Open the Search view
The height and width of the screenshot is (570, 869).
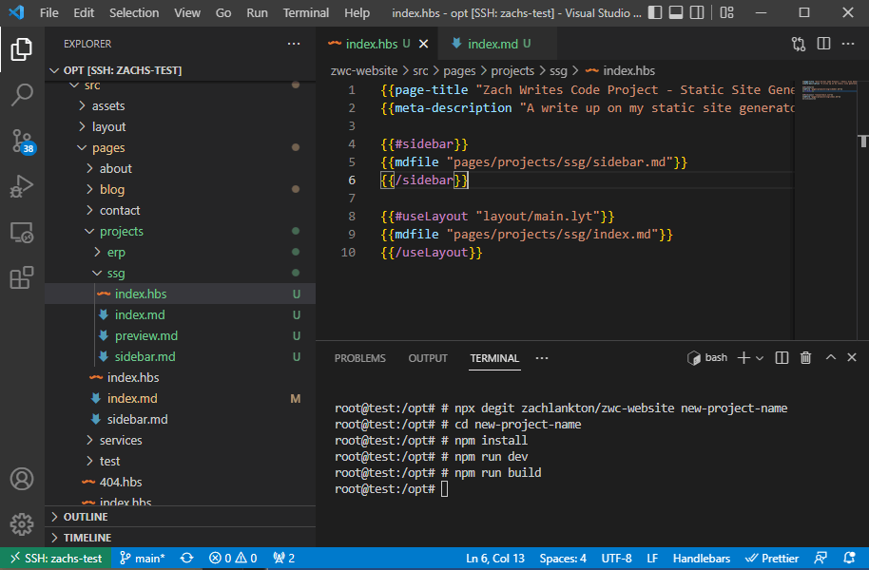21,94
